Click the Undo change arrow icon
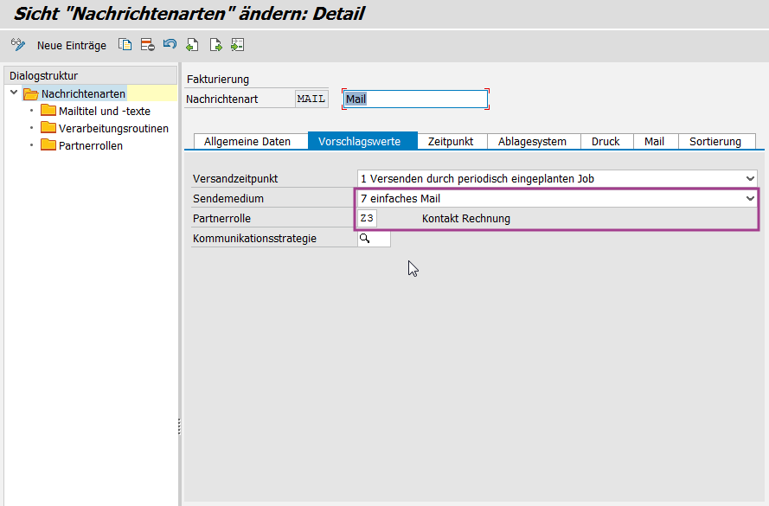Image resolution: width=769 pixels, height=506 pixels. pyautogui.click(x=170, y=45)
